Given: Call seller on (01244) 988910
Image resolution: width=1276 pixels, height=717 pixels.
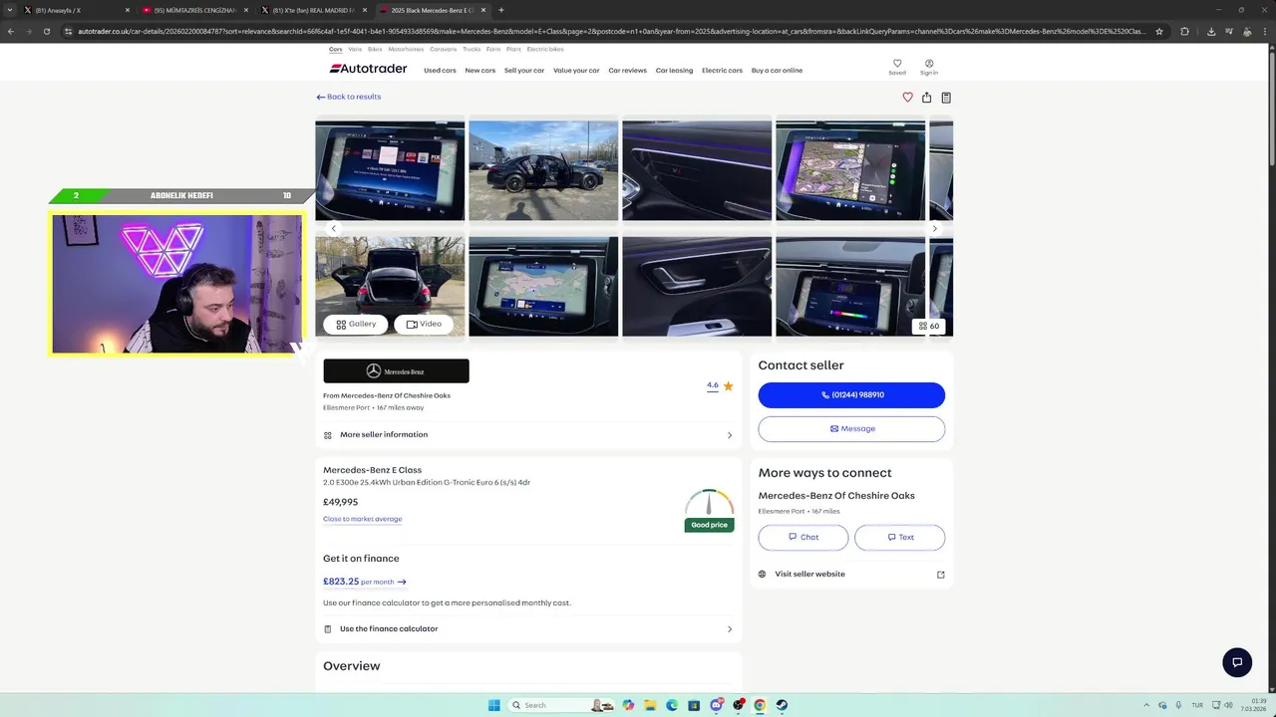Looking at the screenshot, I should click(x=851, y=395).
